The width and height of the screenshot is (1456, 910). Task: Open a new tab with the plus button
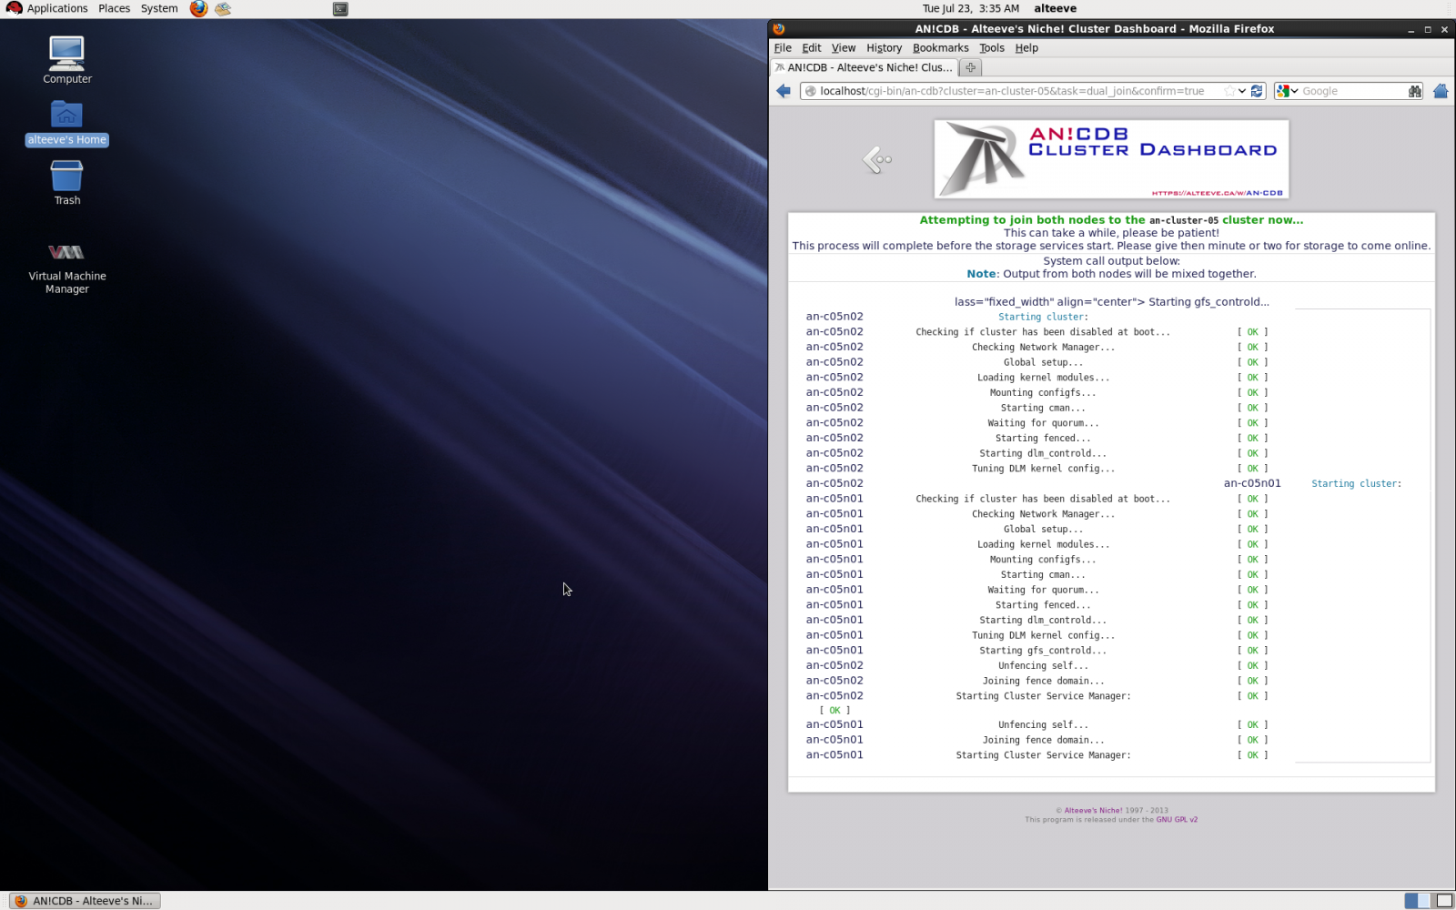coord(970,67)
